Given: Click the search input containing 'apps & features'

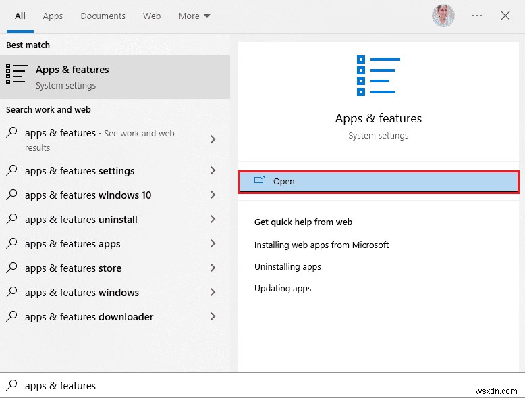Looking at the screenshot, I should click(x=262, y=385).
